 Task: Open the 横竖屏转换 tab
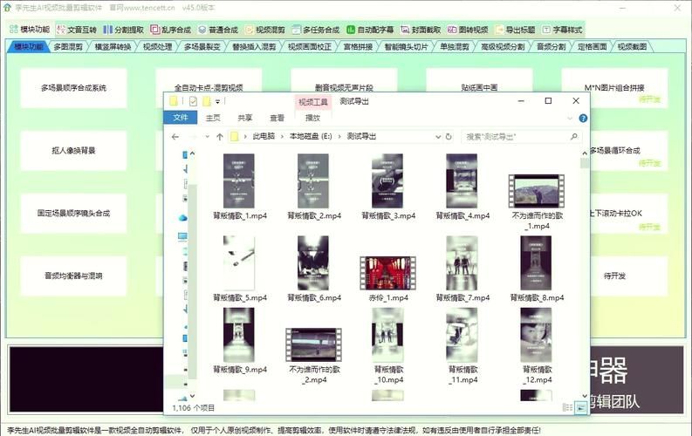coord(113,46)
